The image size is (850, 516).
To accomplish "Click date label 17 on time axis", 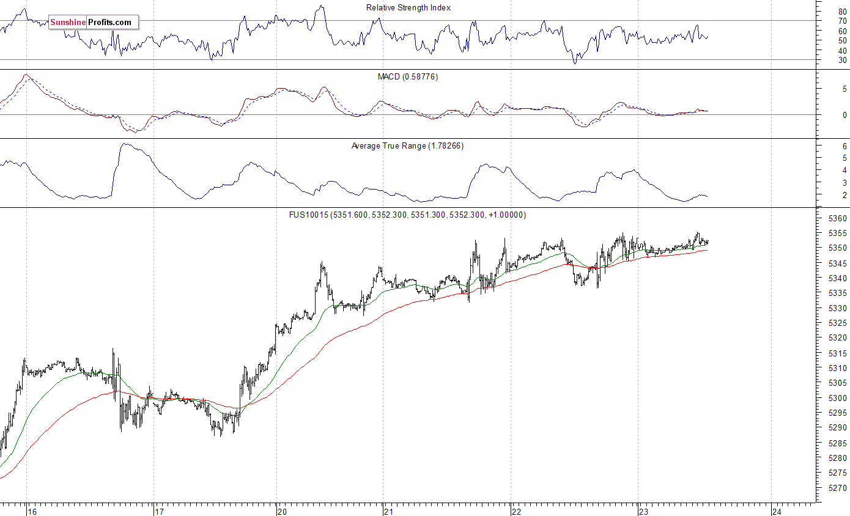I will pyautogui.click(x=159, y=511).
